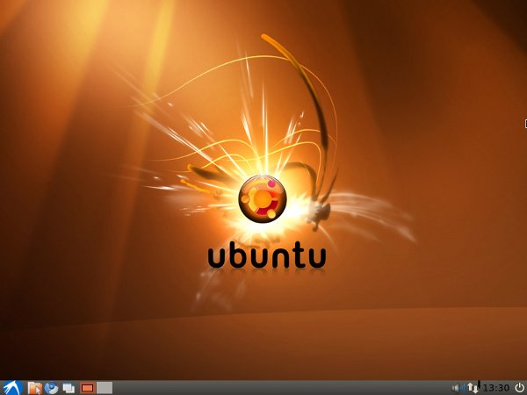Click the 13:30 clock
The width and height of the screenshot is (527, 395).
(x=496, y=388)
